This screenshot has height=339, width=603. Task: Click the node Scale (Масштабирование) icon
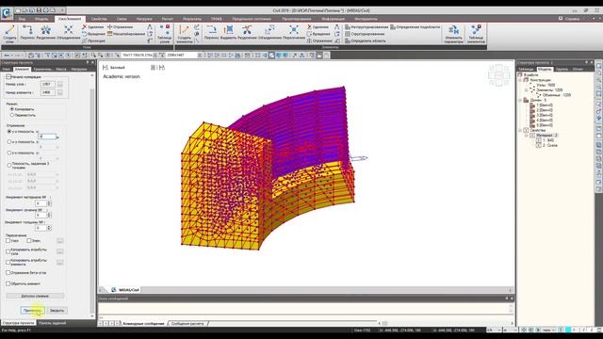coord(109,34)
